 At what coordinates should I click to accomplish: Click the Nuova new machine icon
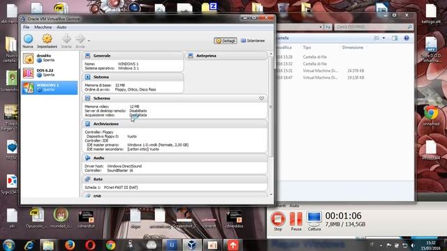28,39
